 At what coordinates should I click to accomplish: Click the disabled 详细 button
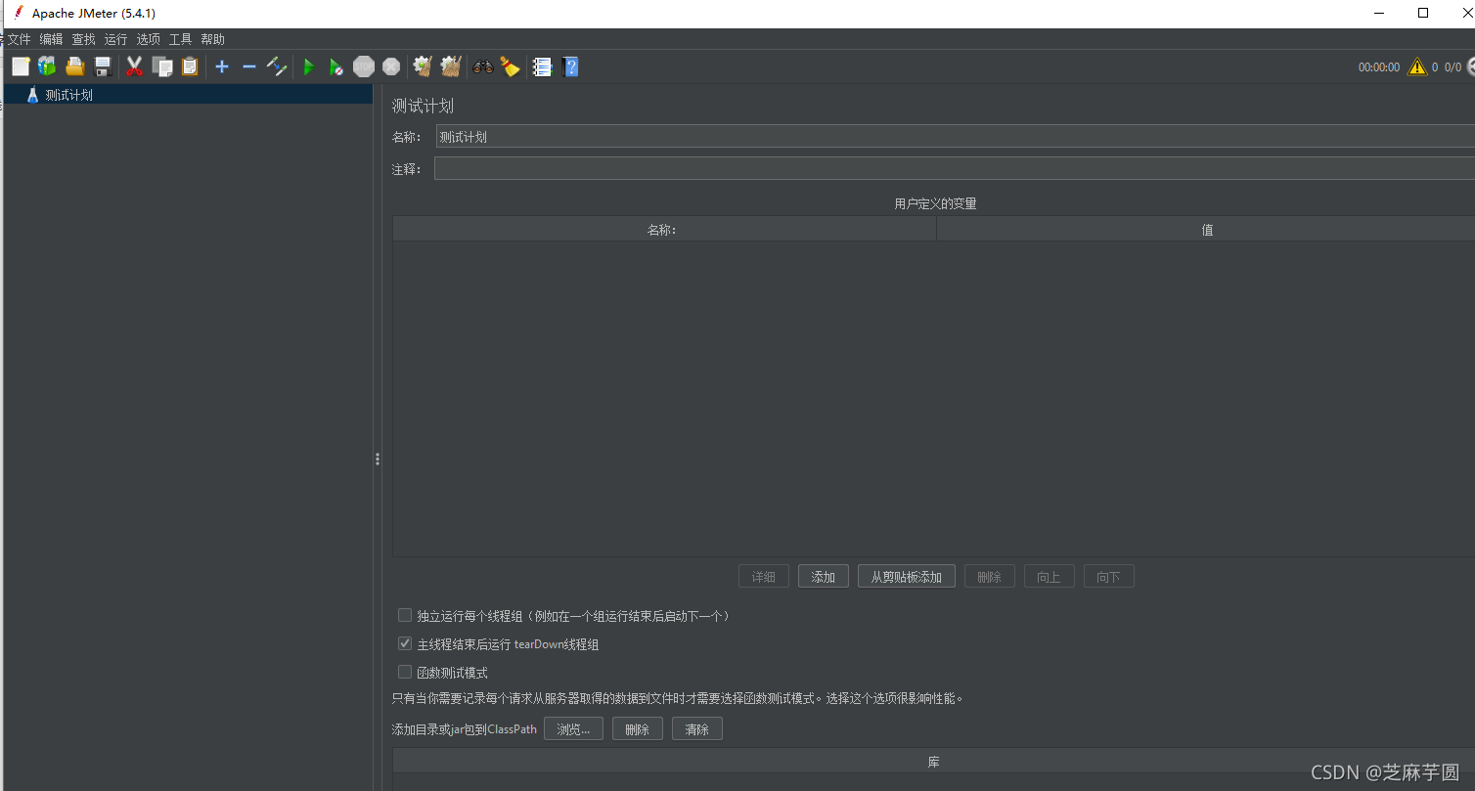[764, 577]
